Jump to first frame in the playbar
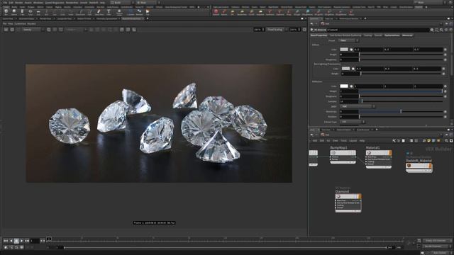The image size is (454, 255). [x=6, y=241]
